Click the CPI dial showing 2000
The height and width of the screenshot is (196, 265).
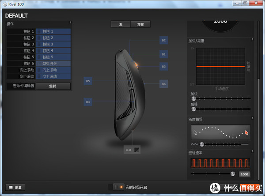coord(220,26)
